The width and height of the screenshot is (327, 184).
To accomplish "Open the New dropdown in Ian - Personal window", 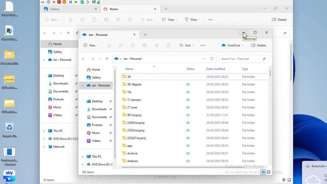I will click(91, 45).
